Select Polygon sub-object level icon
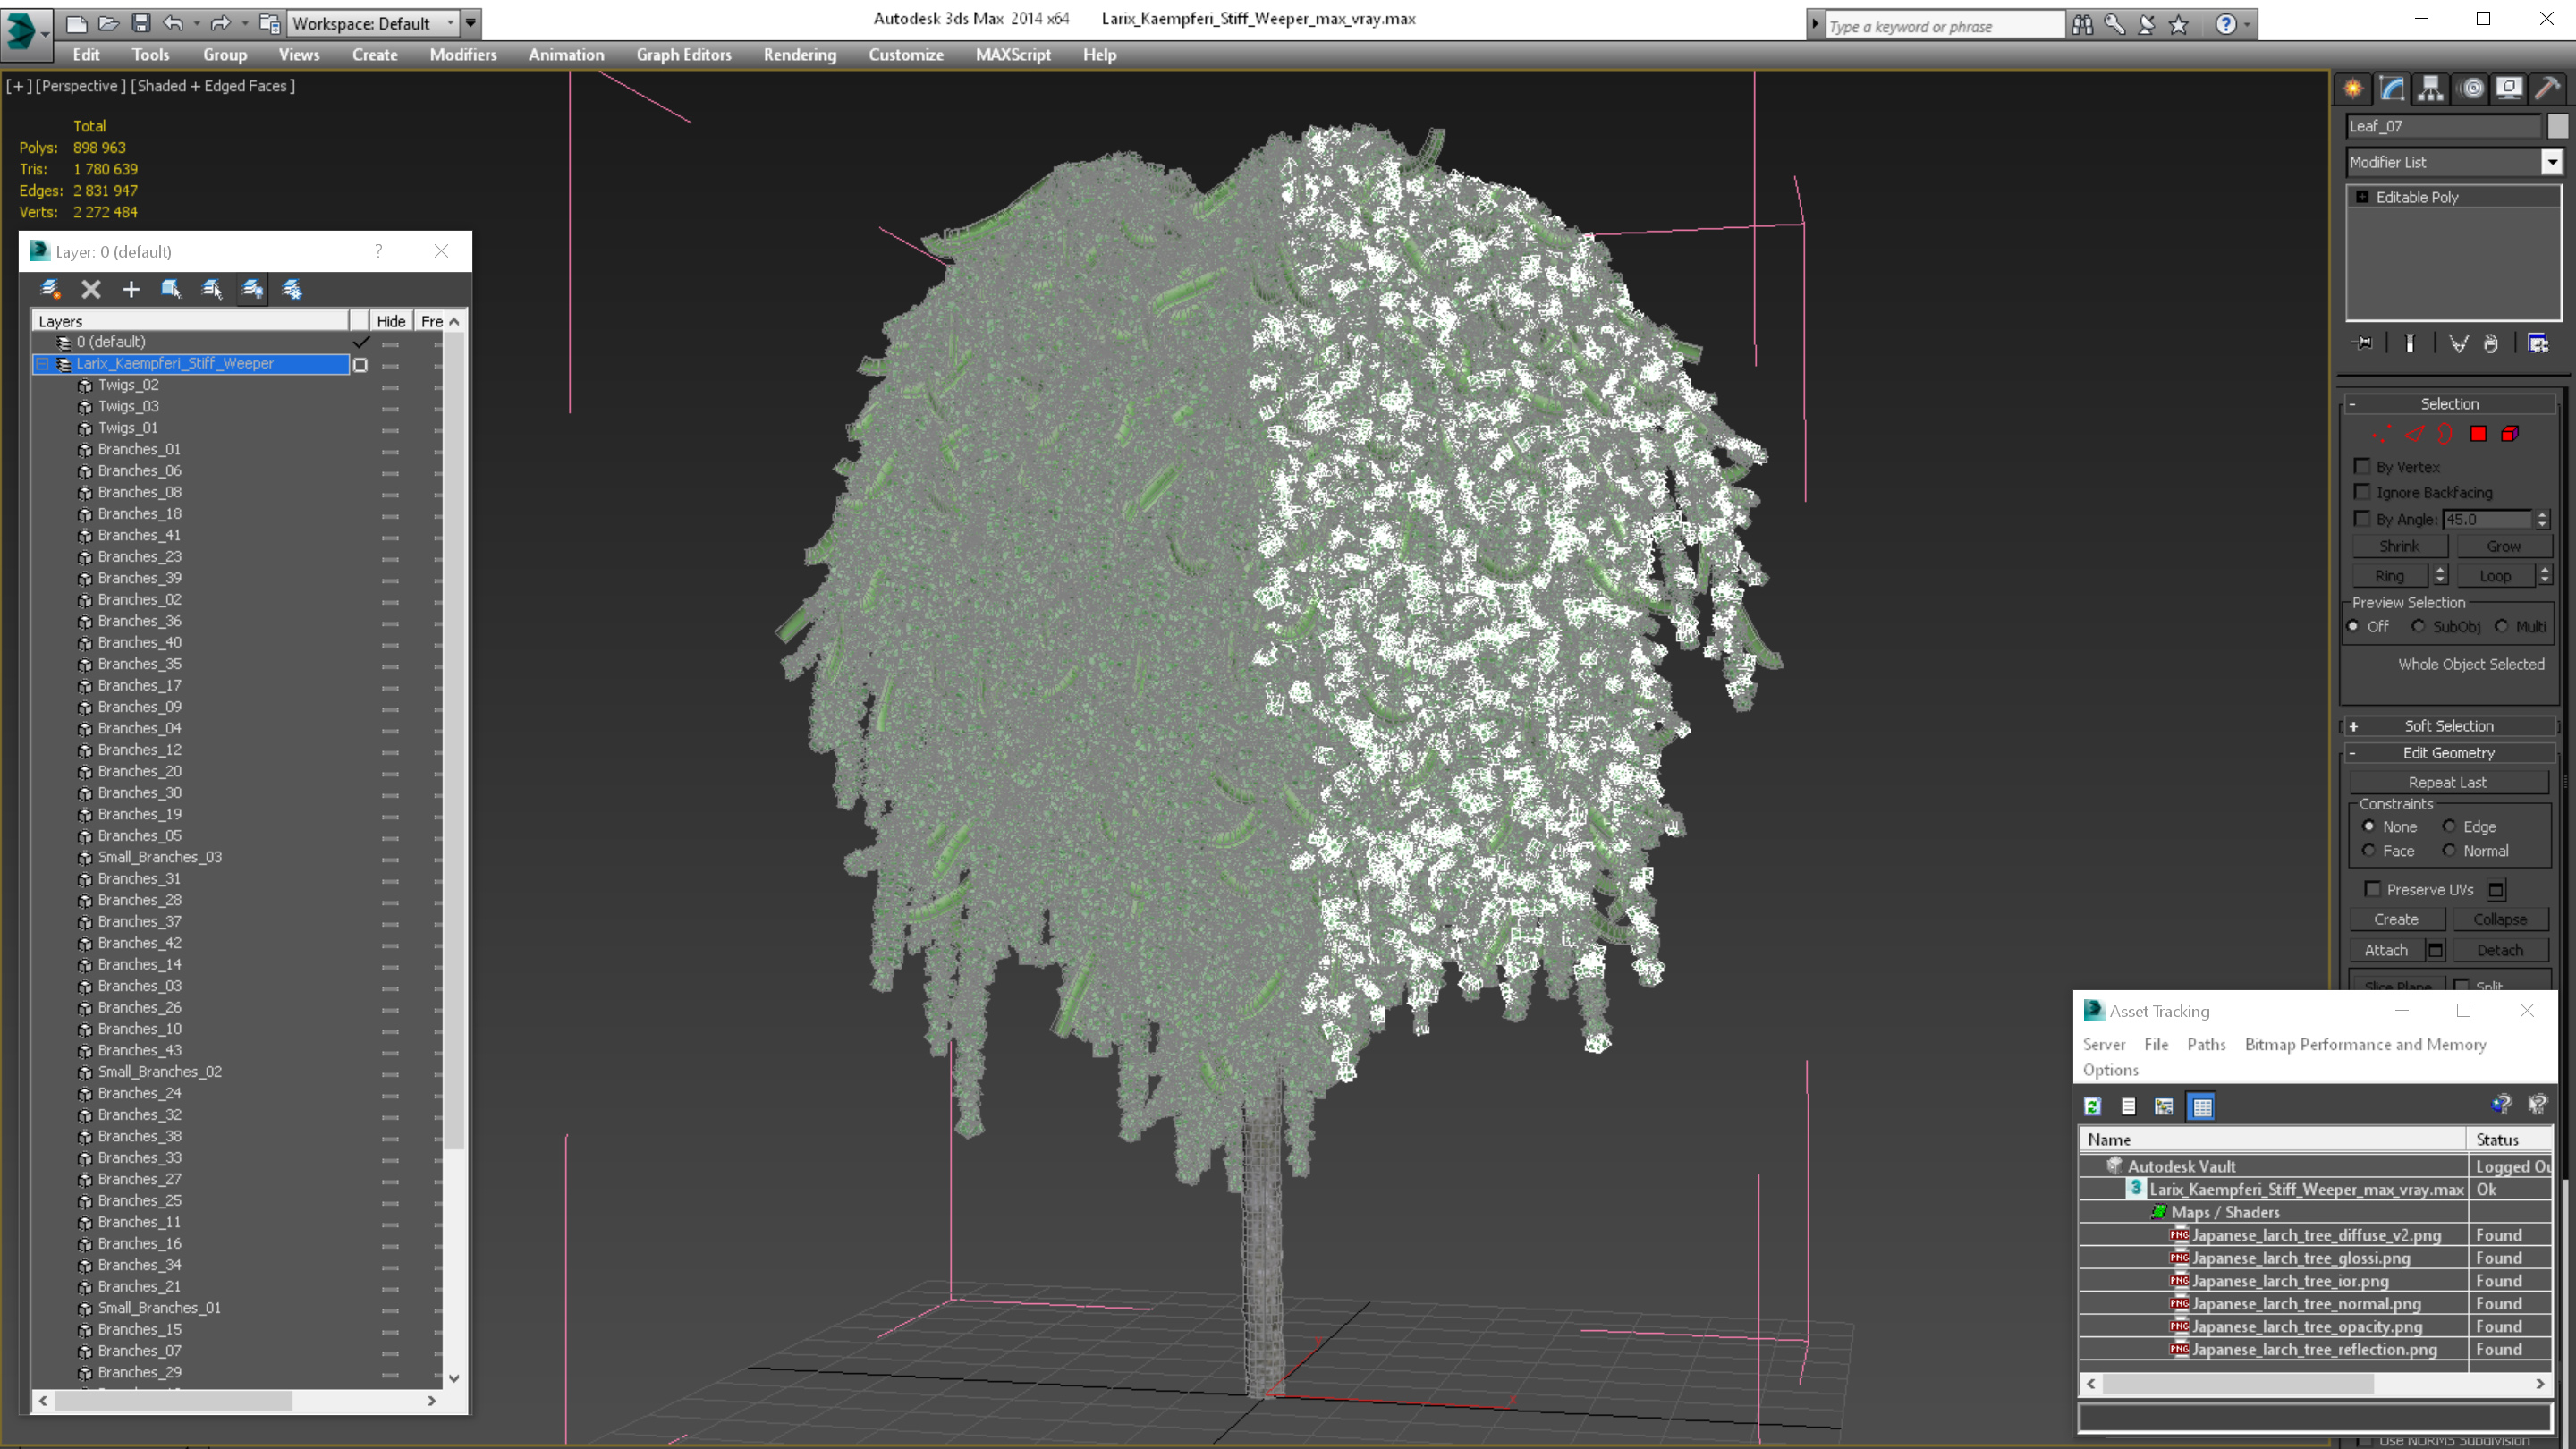 coord(2478,434)
